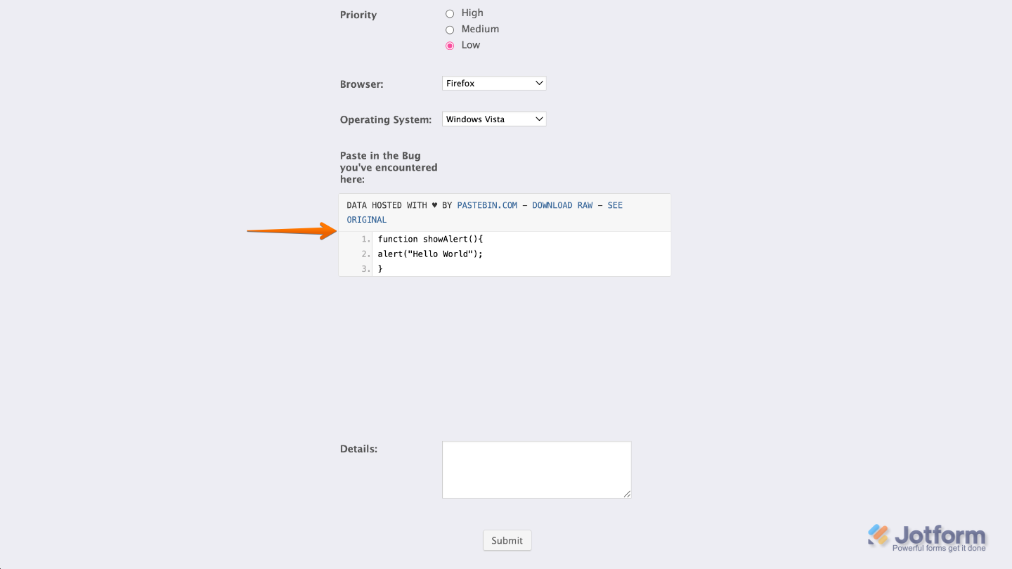Screen dimensions: 1012x569
Task: Click the Details textarea resize handle
Action: [x=628, y=495]
